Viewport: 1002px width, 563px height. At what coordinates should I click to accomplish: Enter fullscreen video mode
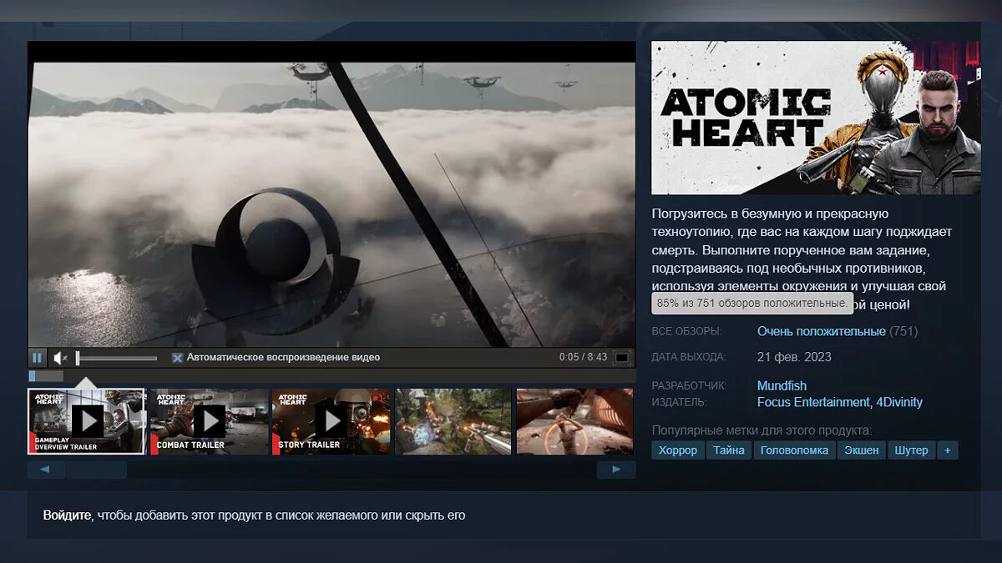[x=621, y=358]
